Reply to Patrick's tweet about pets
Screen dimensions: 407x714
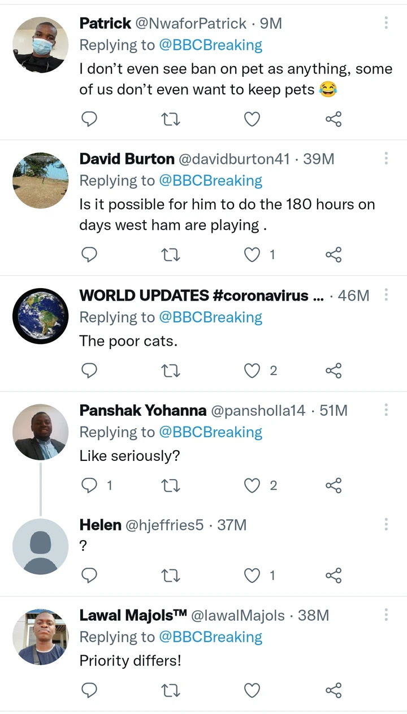[x=89, y=119]
